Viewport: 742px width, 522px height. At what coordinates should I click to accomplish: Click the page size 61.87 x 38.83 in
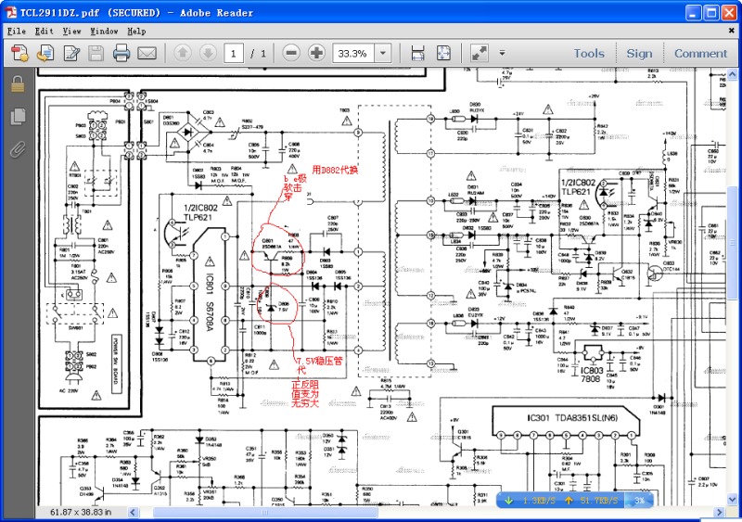[81, 512]
